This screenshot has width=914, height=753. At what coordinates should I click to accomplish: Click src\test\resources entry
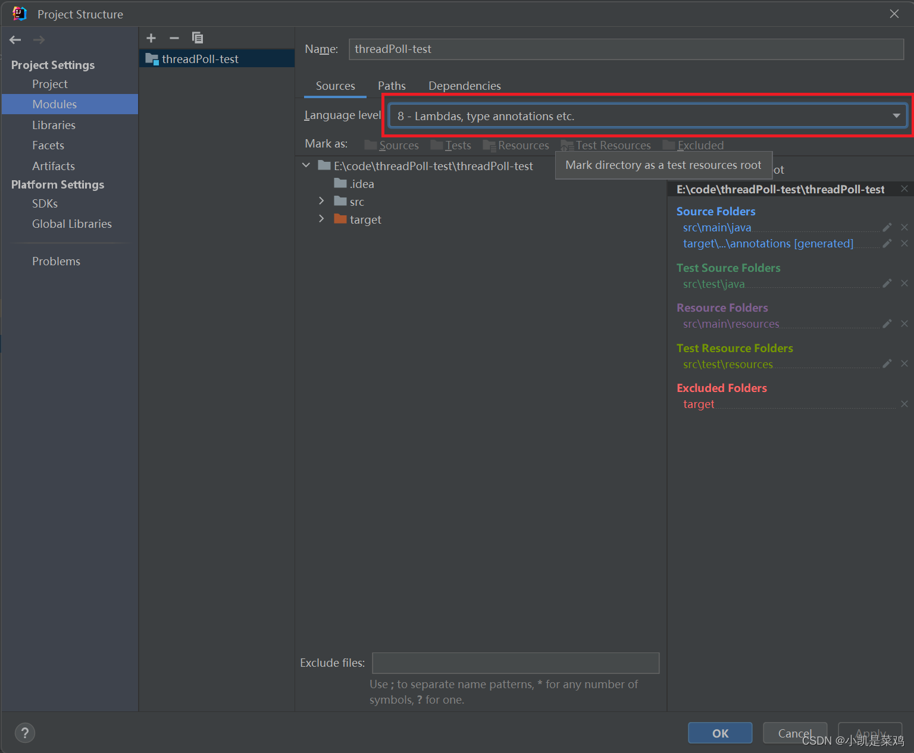[728, 364]
